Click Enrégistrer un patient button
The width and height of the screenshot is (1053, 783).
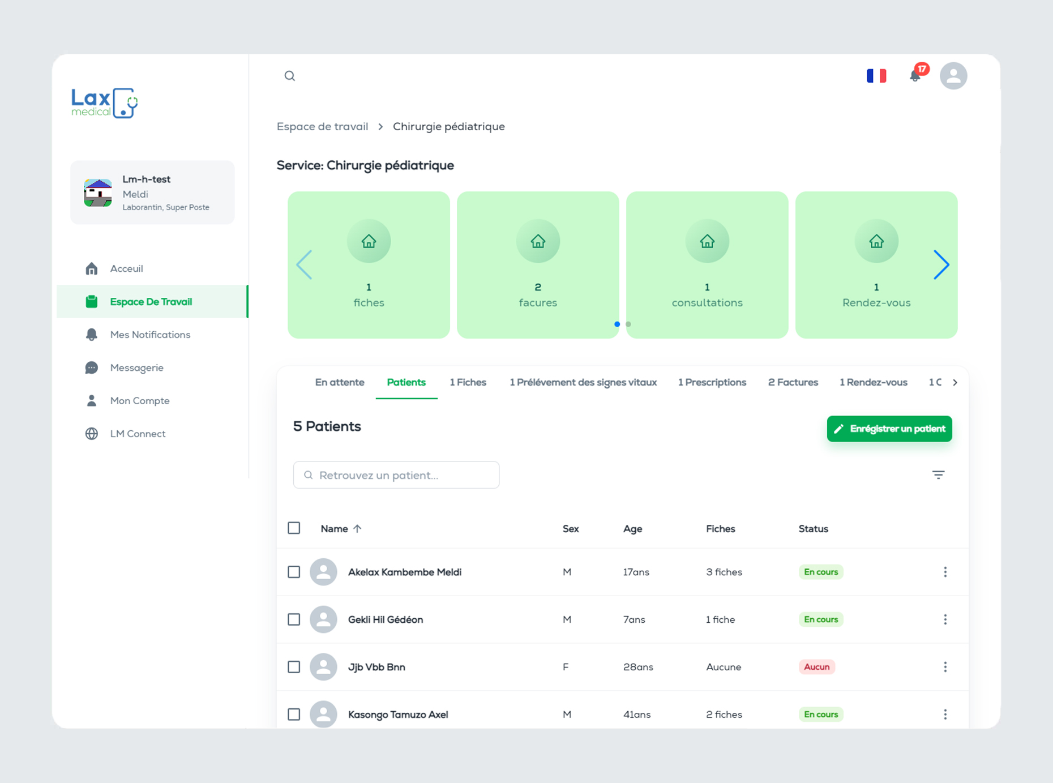coord(889,429)
